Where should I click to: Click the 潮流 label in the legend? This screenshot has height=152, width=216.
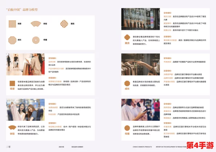click(x=72, y=24)
